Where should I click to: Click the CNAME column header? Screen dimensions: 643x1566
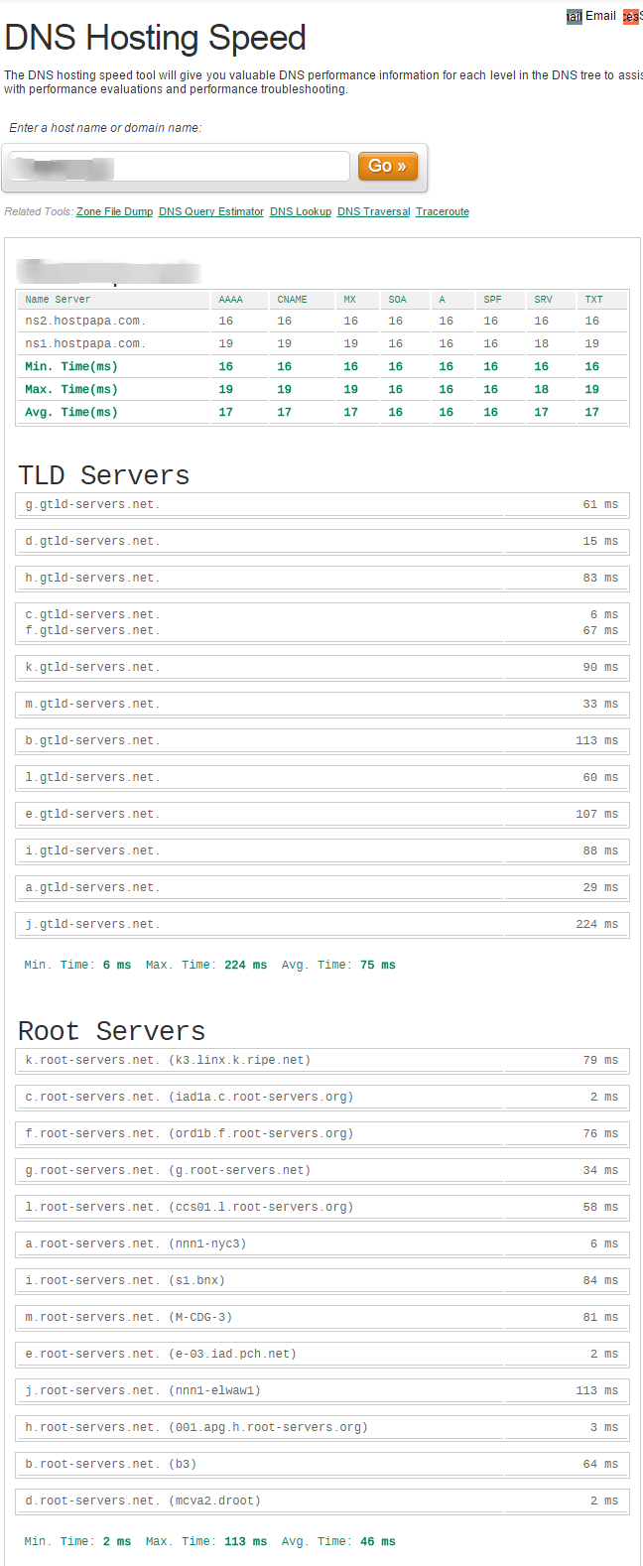(292, 300)
